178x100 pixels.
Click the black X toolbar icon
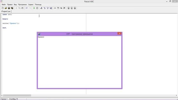click(x=64, y=8)
